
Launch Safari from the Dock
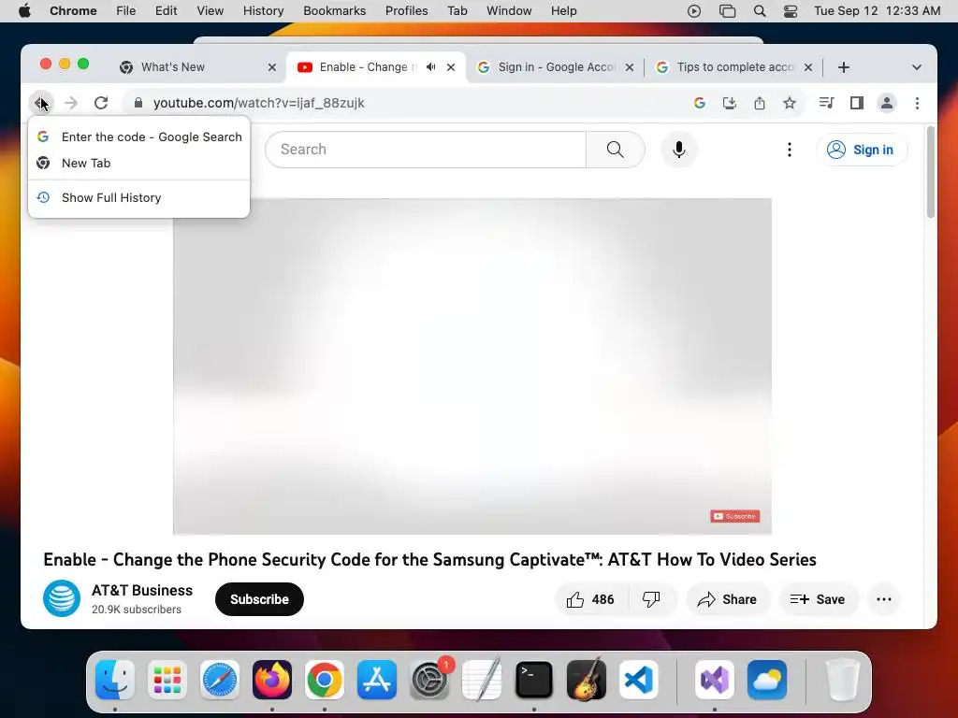(x=219, y=680)
